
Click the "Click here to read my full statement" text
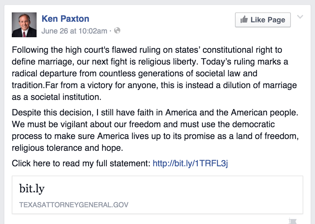point(81,164)
